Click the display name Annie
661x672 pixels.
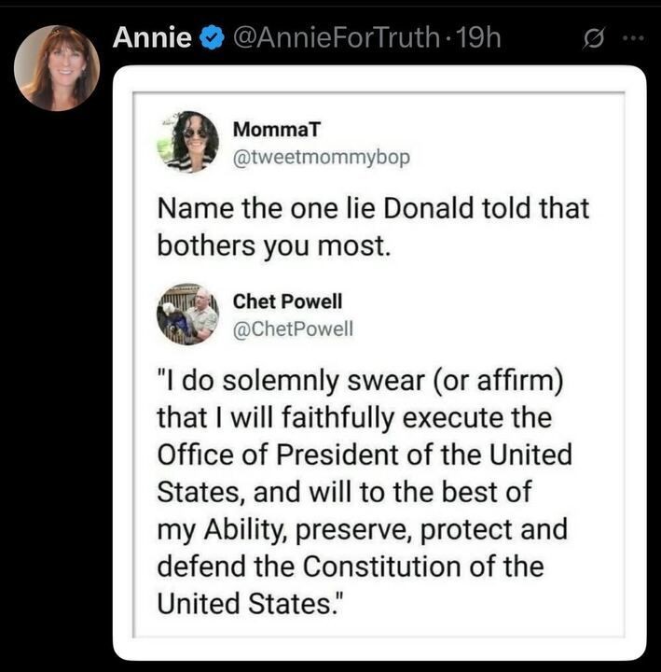point(151,38)
